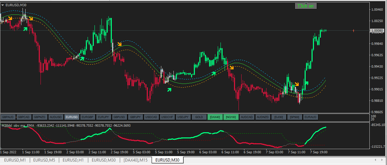
Task: Toggle the T3ch on button
Action: click(306, 6)
